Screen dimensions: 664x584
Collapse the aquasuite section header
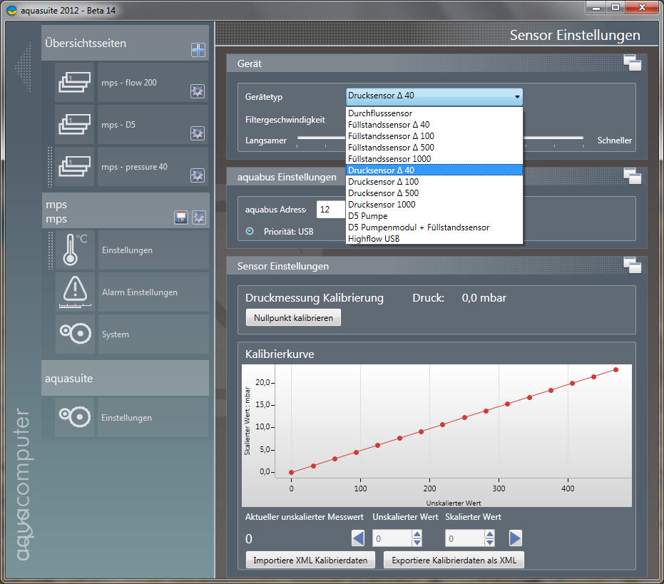[x=125, y=378]
